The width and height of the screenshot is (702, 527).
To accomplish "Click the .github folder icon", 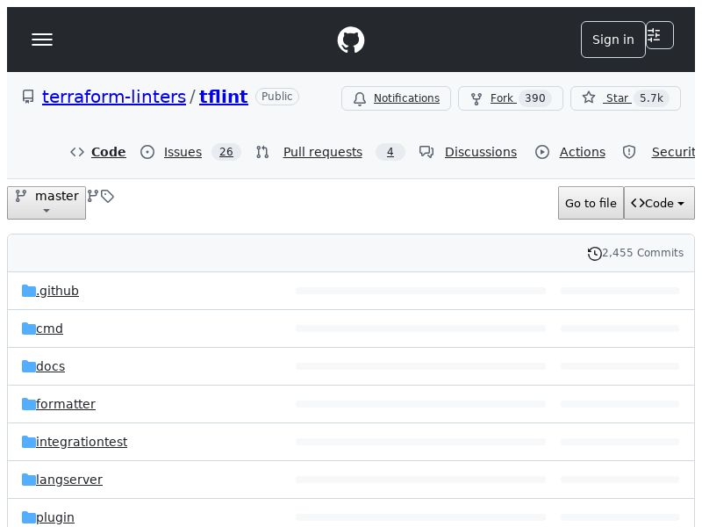I will pos(29,291).
